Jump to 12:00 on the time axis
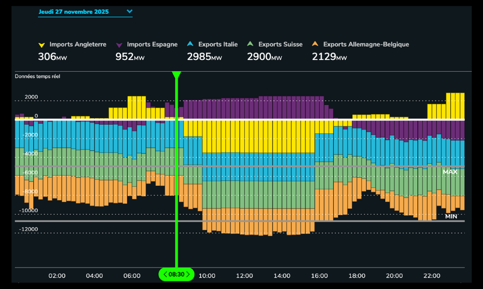 click(x=244, y=276)
